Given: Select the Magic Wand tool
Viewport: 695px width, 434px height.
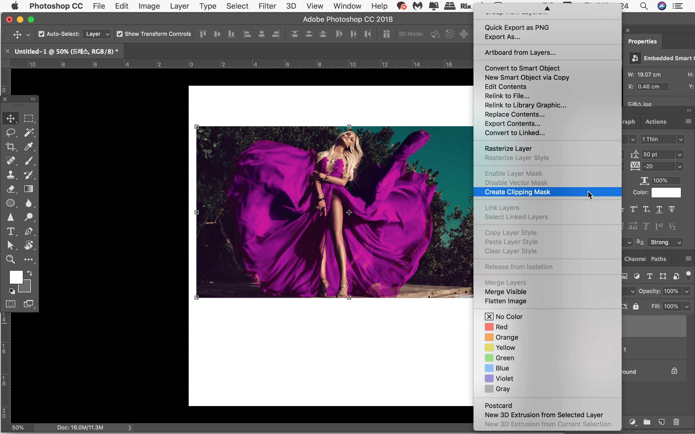Looking at the screenshot, I should 29,133.
